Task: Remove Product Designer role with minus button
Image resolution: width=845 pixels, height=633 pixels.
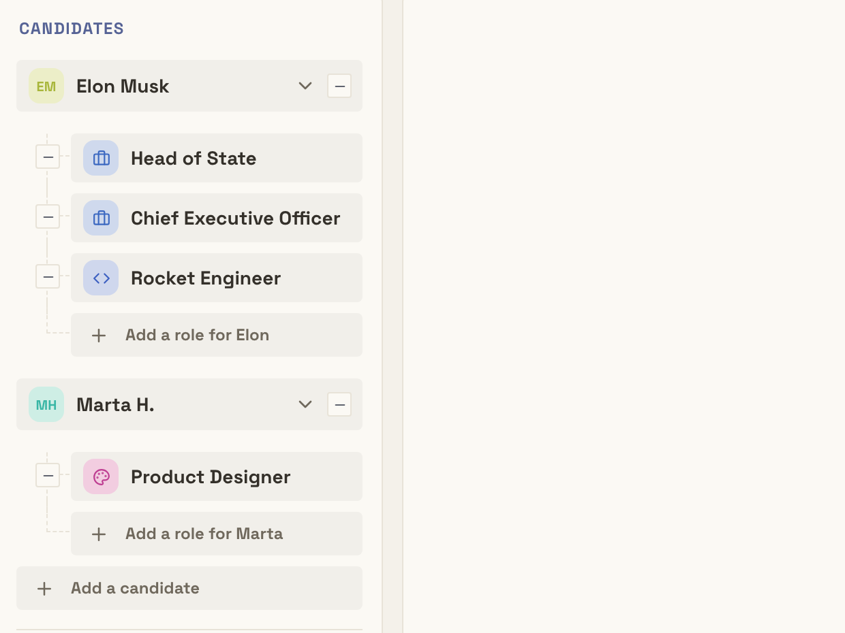Action: click(x=48, y=476)
